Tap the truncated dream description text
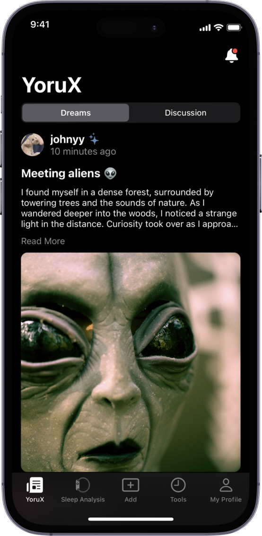The width and height of the screenshot is (262, 536). tap(129, 208)
